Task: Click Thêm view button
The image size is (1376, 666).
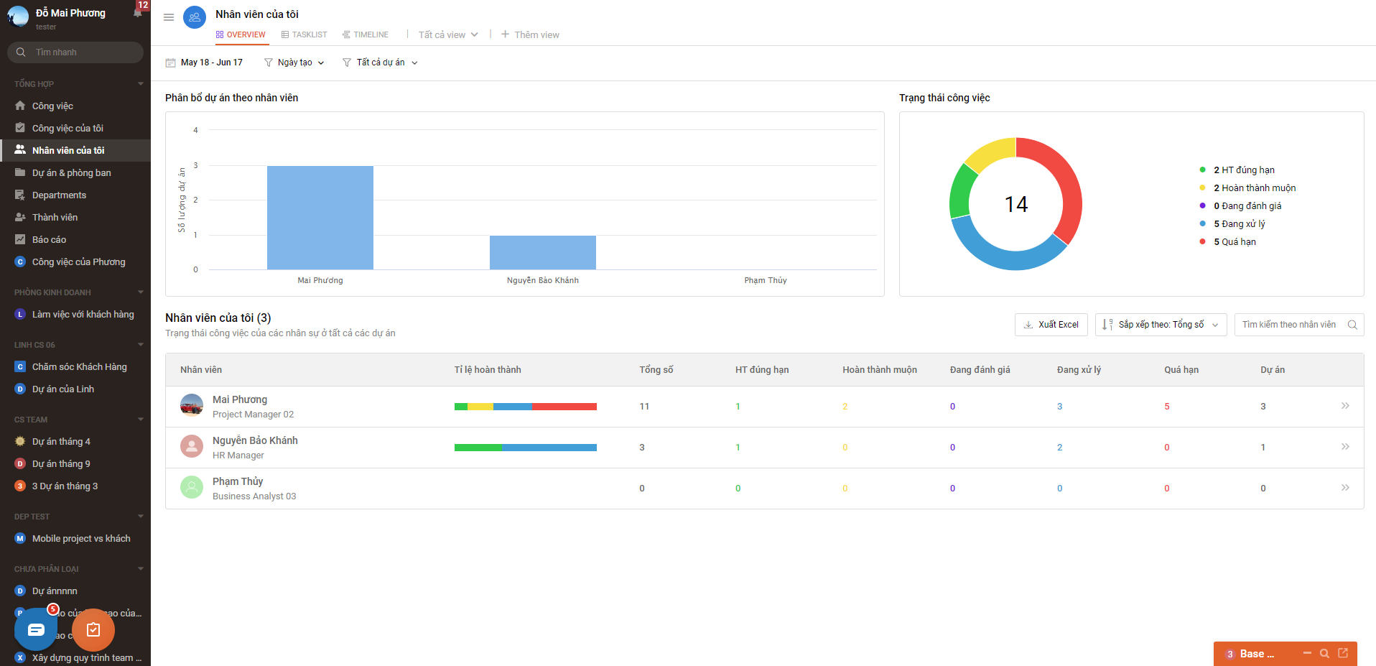Action: coord(530,34)
